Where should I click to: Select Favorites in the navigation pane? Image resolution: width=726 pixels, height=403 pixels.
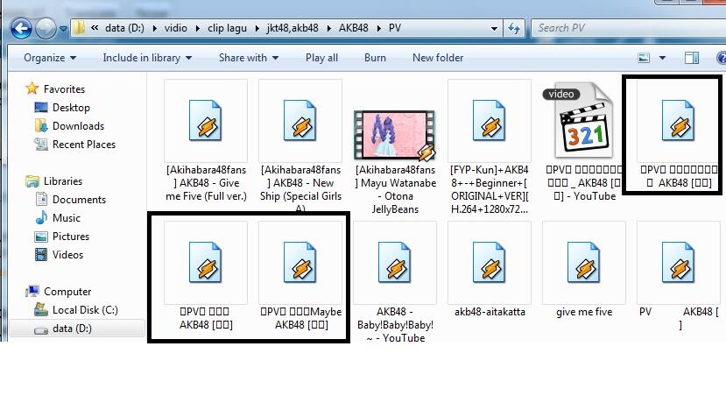(x=64, y=89)
